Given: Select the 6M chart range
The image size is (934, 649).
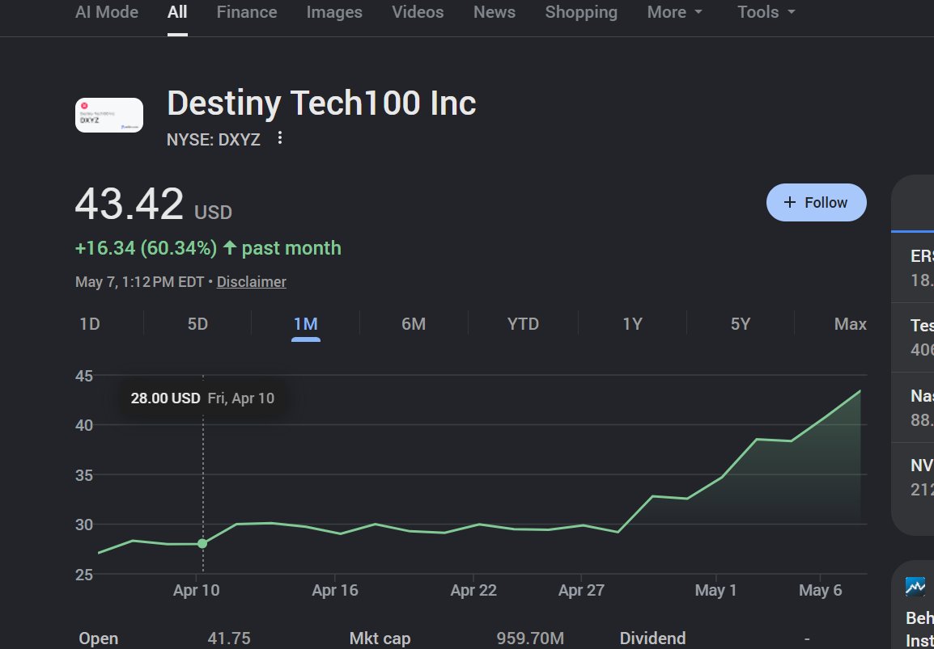Looking at the screenshot, I should point(414,324).
